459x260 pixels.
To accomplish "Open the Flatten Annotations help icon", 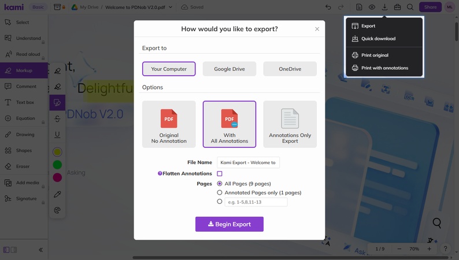I will pos(160,173).
